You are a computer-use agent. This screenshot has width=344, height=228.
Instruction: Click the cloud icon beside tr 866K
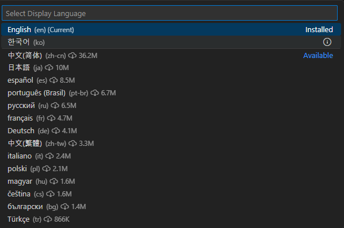pyautogui.click(x=48, y=219)
